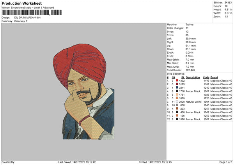The height and width of the screenshot is (165, 234).
Task: Select the Height value 4.81 in
Action: pos(229,9)
